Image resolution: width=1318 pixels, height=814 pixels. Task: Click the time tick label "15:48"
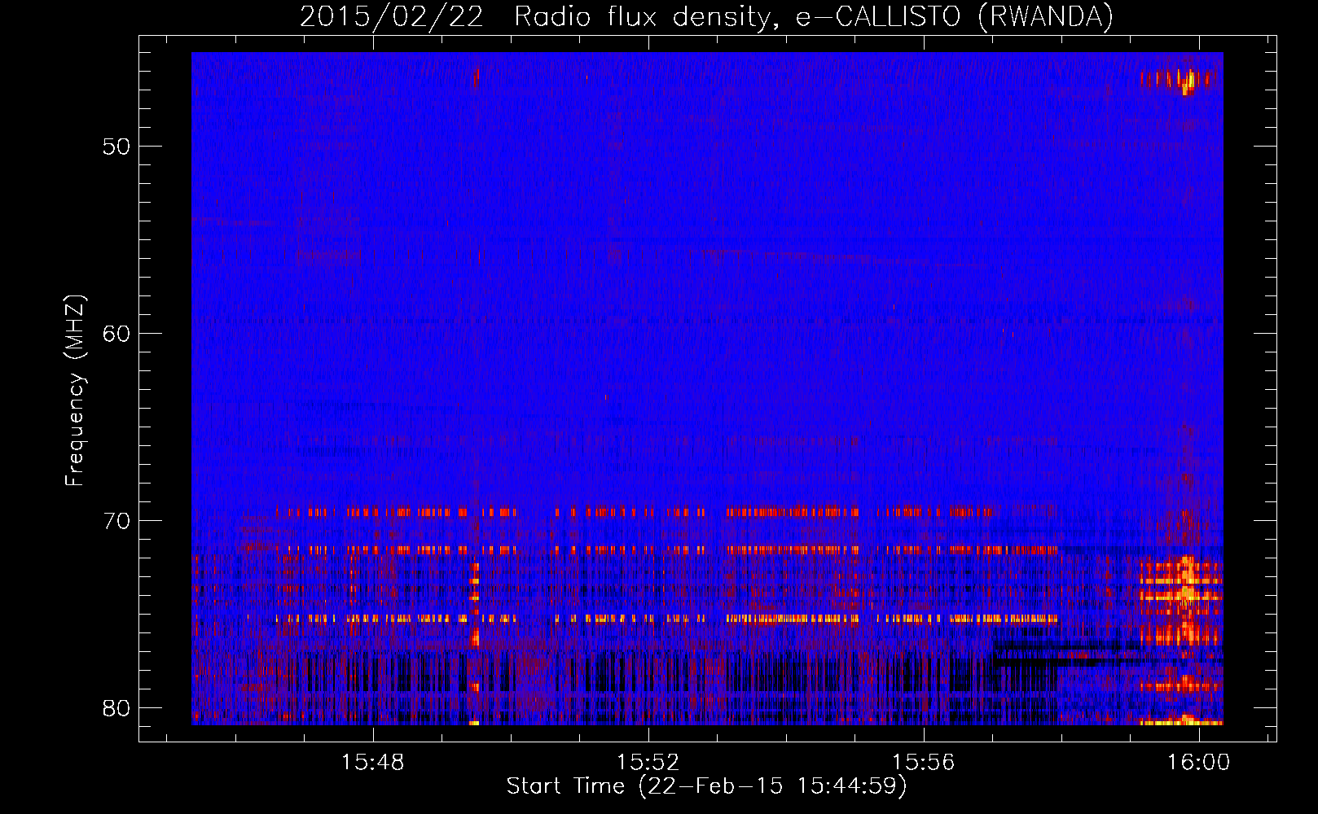point(372,763)
